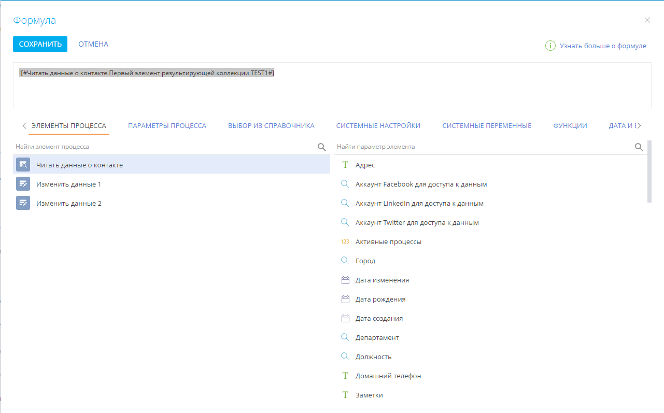Click the Изменить данные 2 element icon
Screen dimensions: 664x413
click(23, 203)
